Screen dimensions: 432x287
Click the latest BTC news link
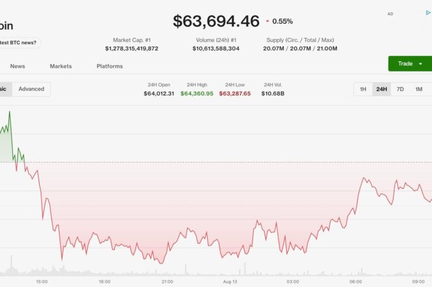pyautogui.click(x=19, y=43)
